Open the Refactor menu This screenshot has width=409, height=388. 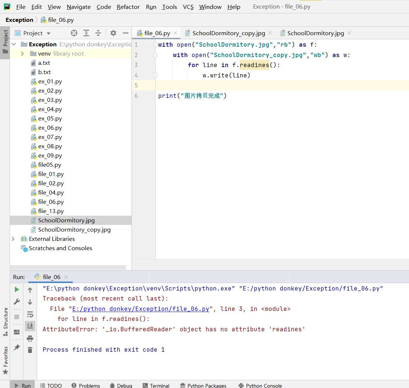[128, 7]
